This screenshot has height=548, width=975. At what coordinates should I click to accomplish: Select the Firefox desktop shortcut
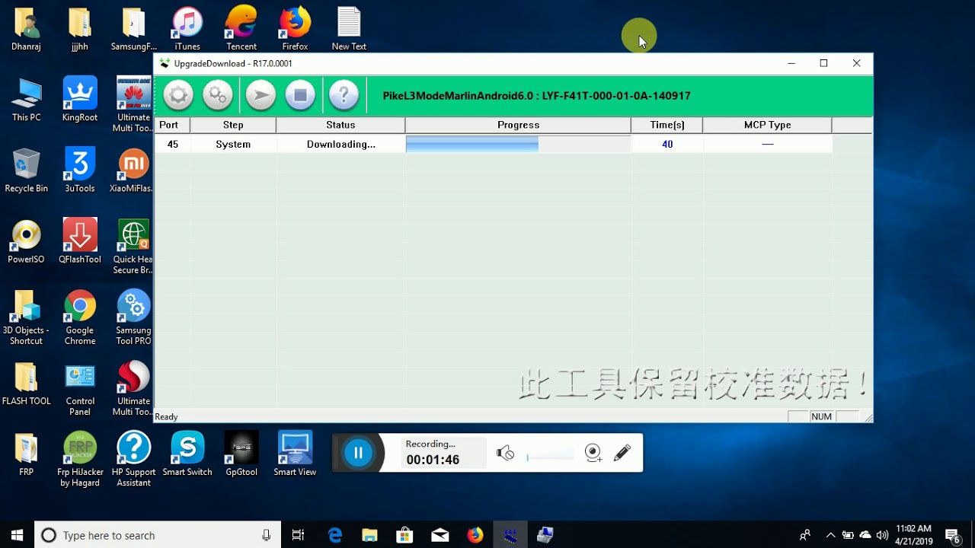(x=295, y=30)
